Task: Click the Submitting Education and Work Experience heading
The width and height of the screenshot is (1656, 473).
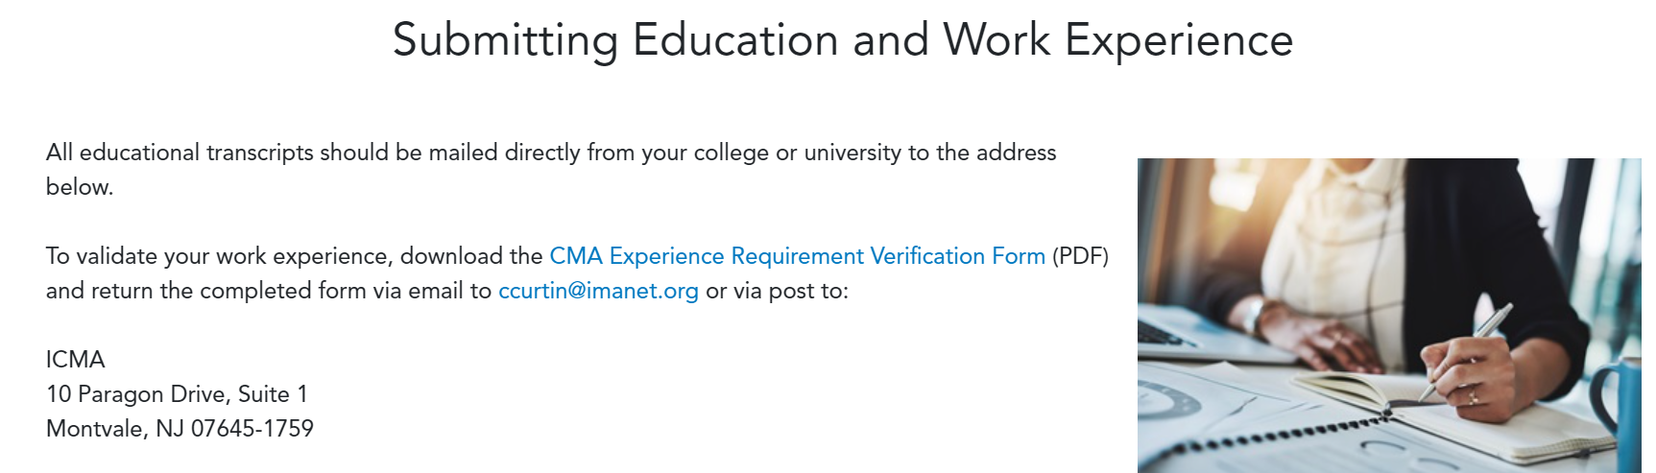Action: point(843,40)
